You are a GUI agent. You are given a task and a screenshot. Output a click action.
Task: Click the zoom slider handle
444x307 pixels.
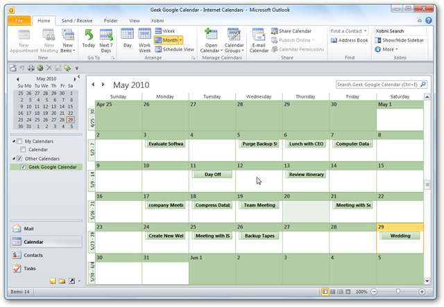[398, 291]
